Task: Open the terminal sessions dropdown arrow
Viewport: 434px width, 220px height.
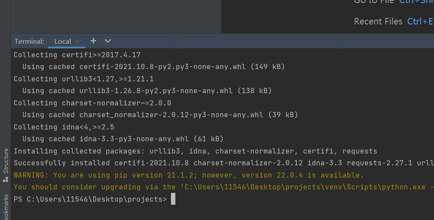Action: (108, 41)
